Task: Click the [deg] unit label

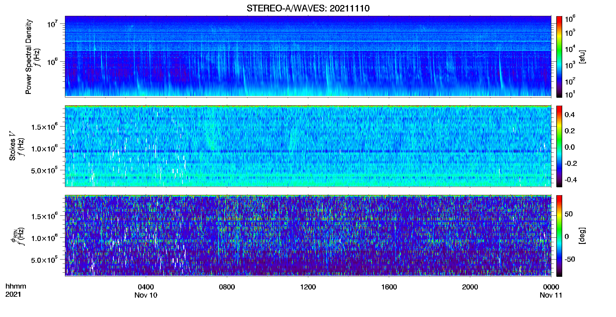Action: 582,236
